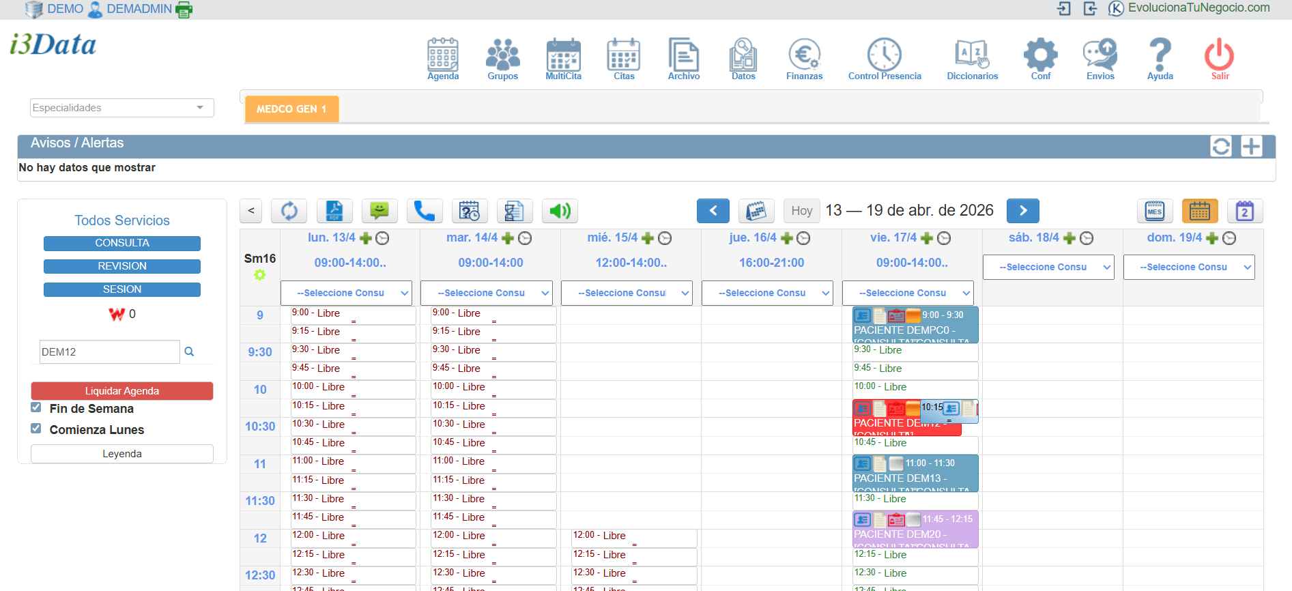Open the Especialidades dropdown
Screen dimensions: 1292x591
point(121,108)
